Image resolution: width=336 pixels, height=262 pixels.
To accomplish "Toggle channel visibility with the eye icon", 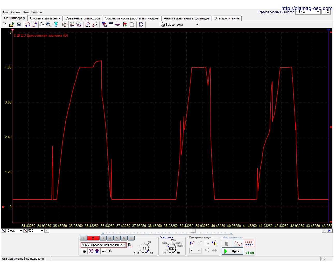I will pos(84,251).
